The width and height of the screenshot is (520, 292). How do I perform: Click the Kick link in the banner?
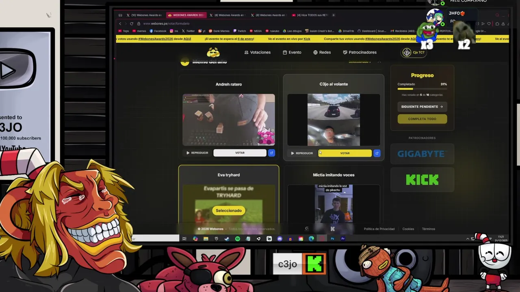coord(307,39)
